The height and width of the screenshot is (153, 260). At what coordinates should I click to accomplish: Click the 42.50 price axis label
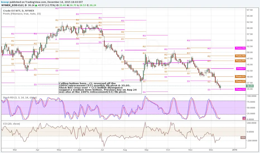pos(250,71)
